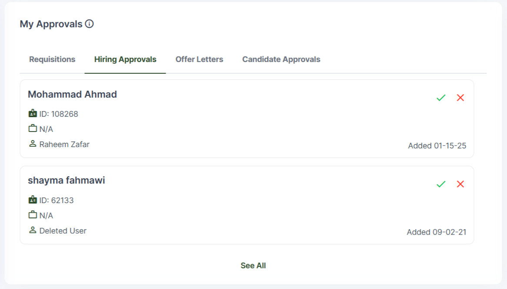Click briefcase icon in shayma fahmawi card
This screenshot has height=289, width=507.
[33, 215]
